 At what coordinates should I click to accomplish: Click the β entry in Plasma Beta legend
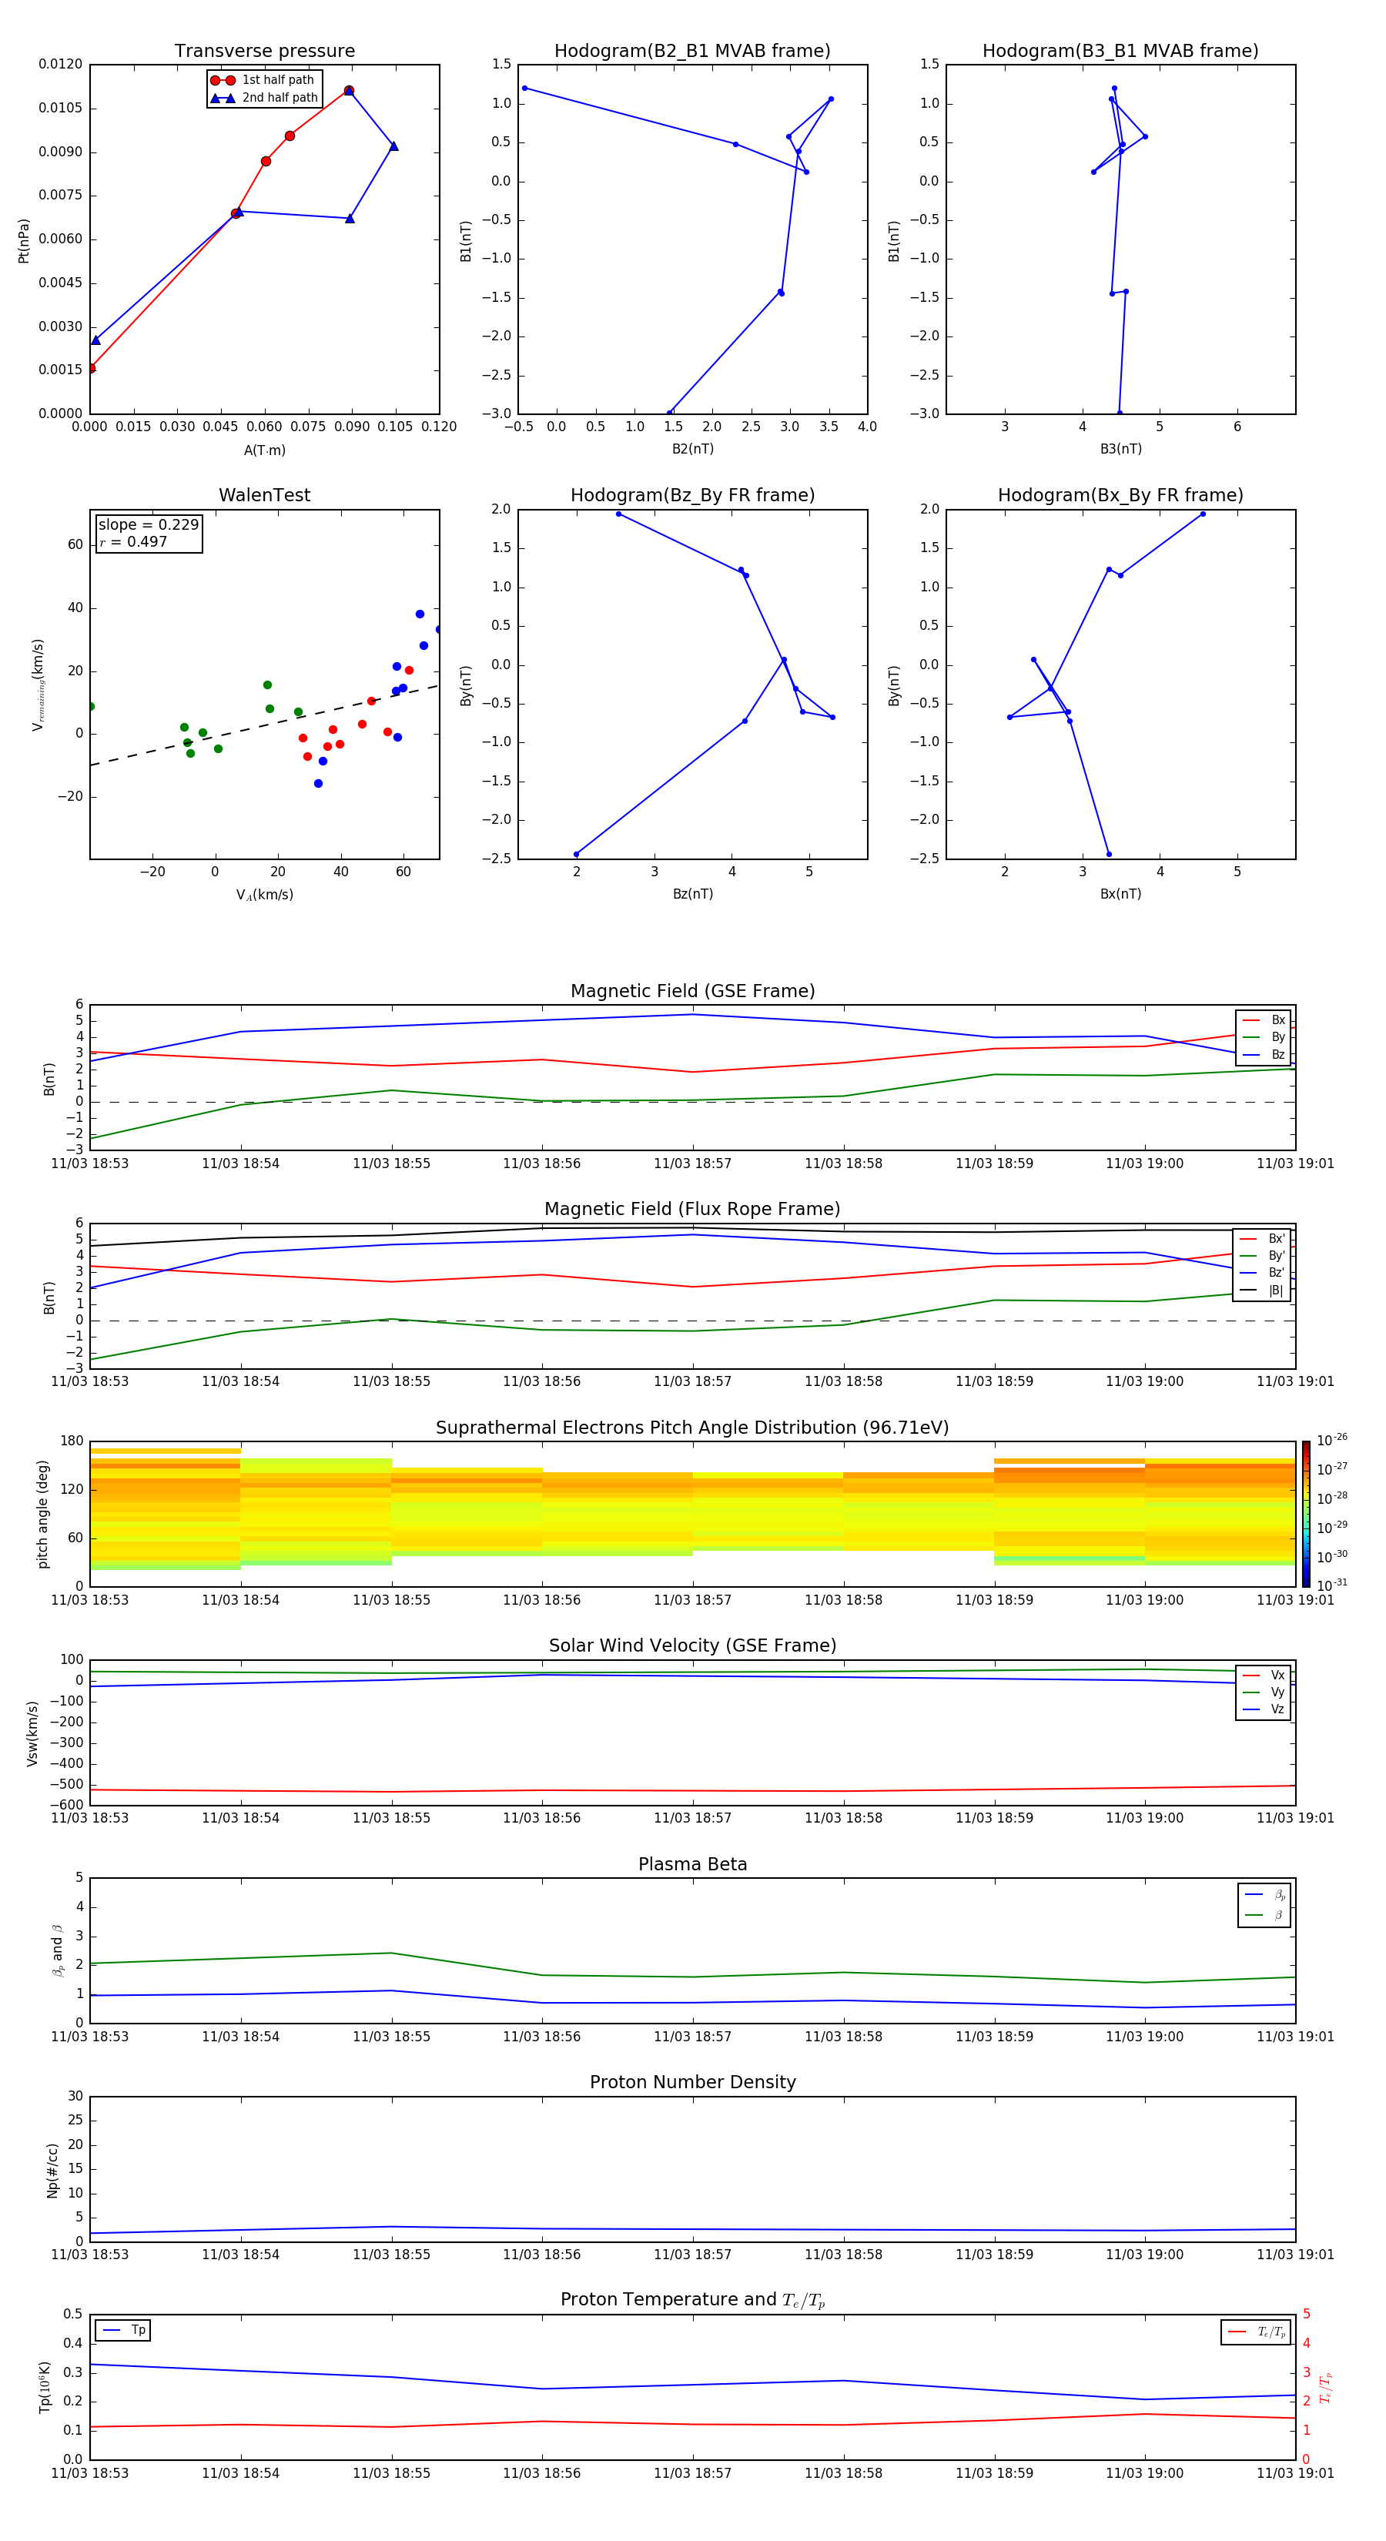1264,1916
